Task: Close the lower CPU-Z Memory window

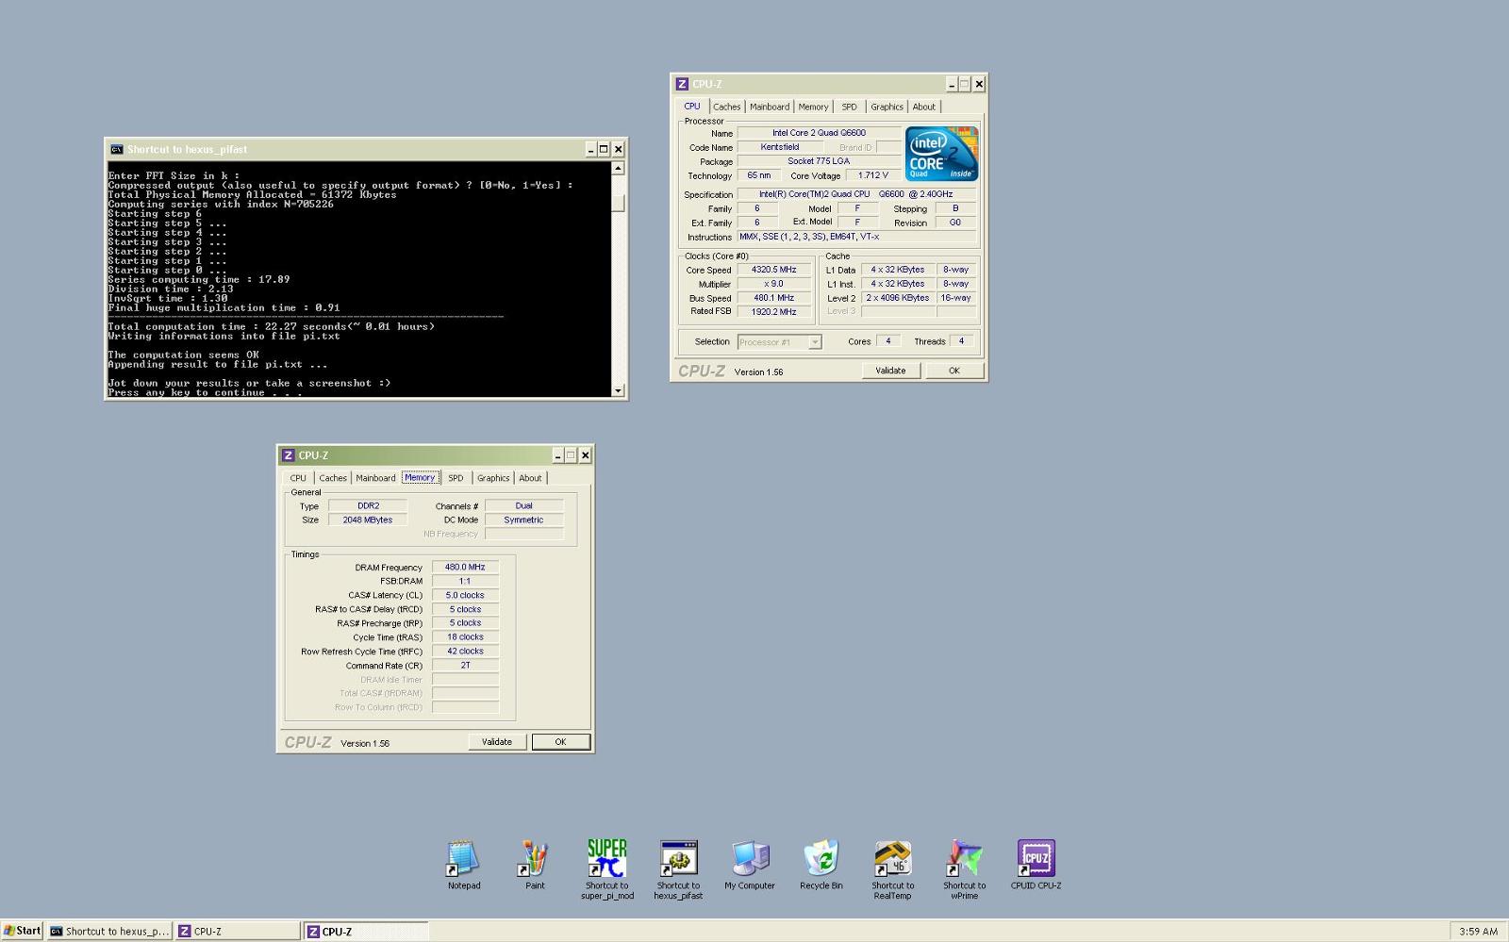Action: [585, 455]
